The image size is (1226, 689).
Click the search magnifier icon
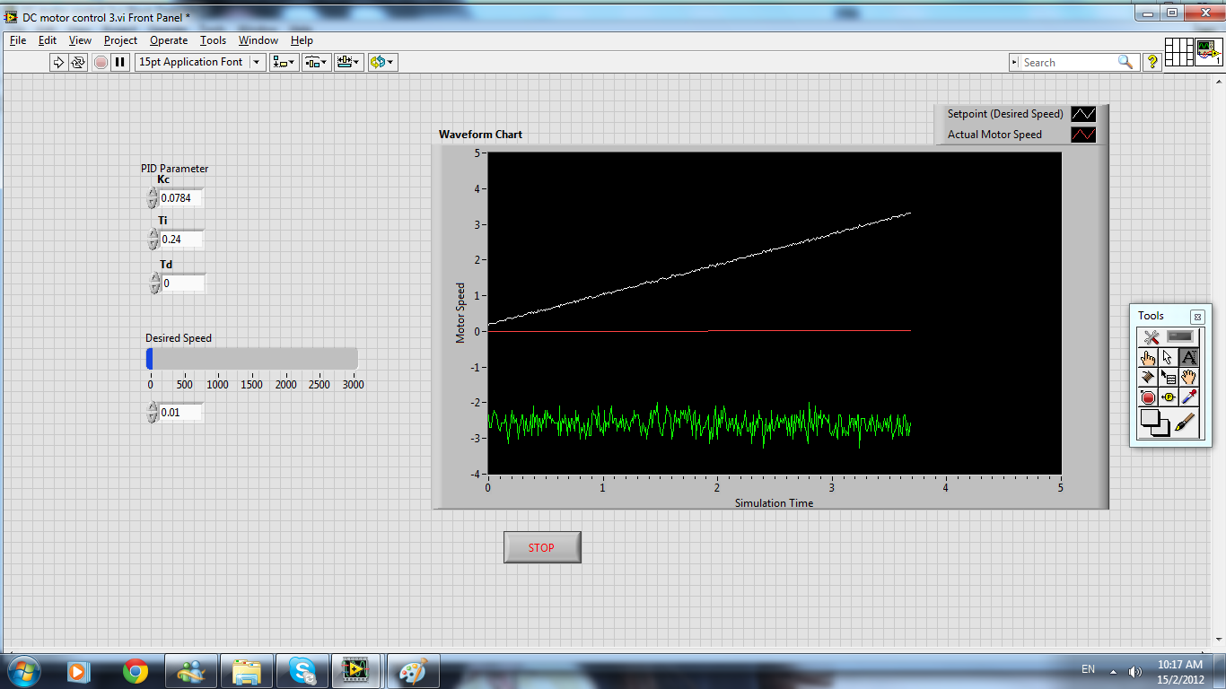click(x=1125, y=62)
